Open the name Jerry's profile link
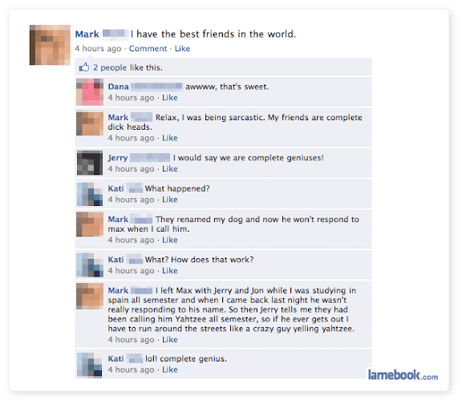This screenshot has width=462, height=404. (118, 158)
